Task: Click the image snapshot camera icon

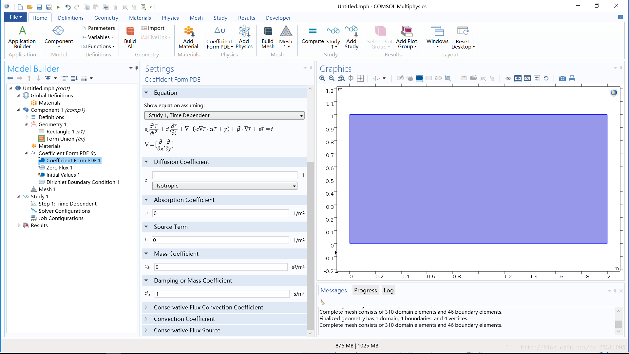Action: 562,78
